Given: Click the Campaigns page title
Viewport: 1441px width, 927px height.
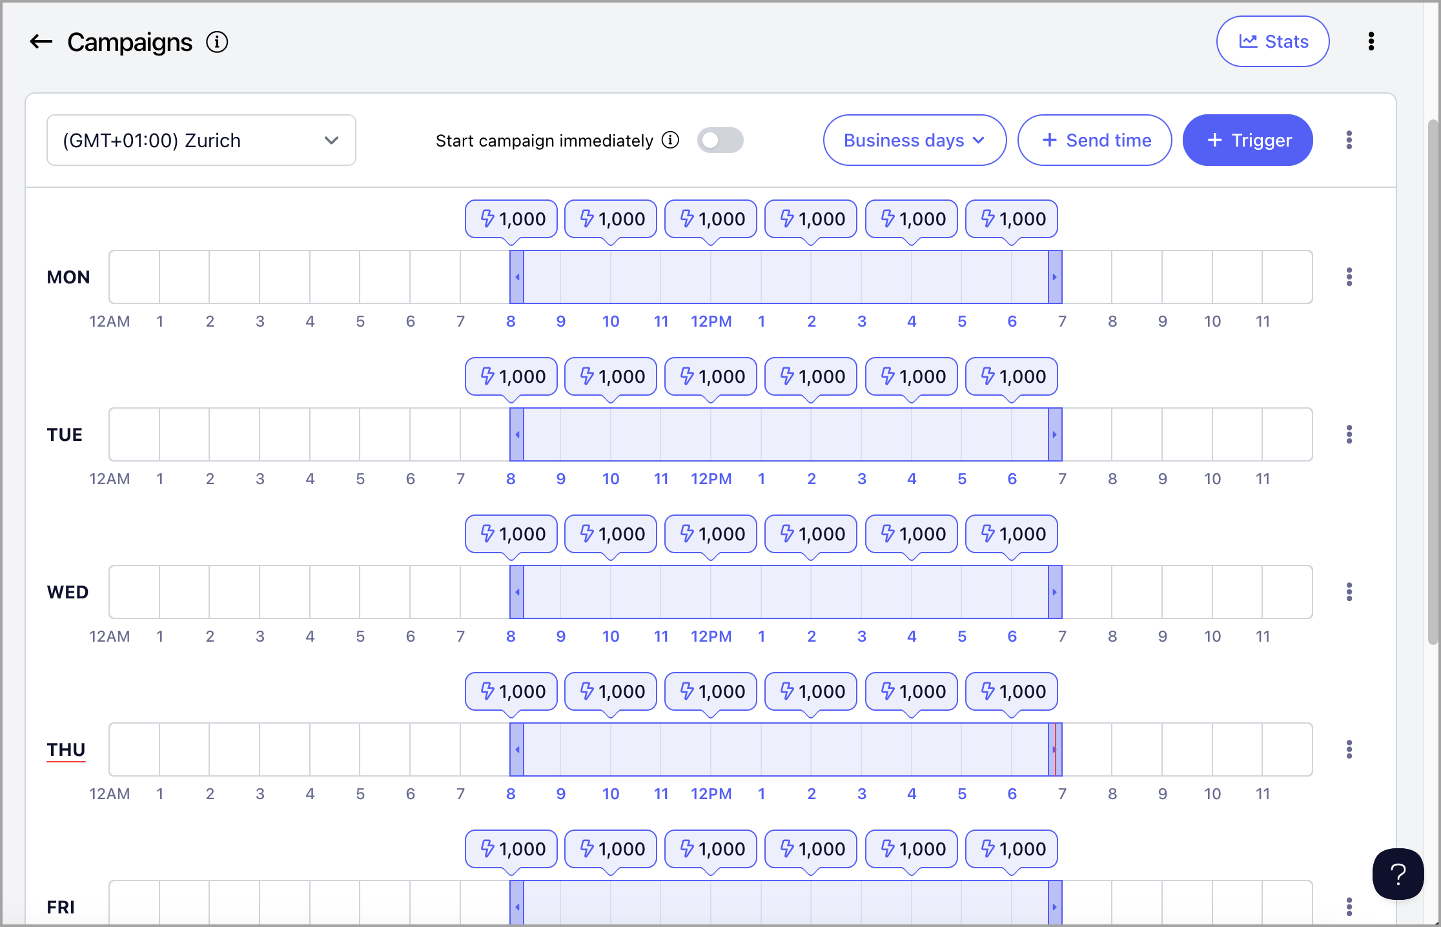Looking at the screenshot, I should coord(130,42).
